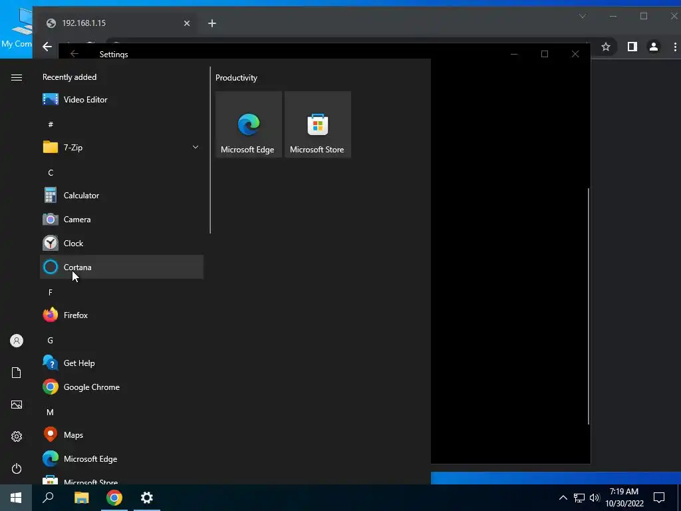Launch Calculator from the app list
681x511 pixels.
coord(122,196)
